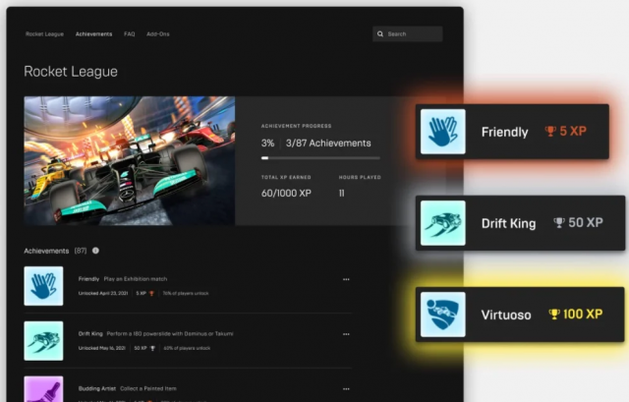Select the Virtuoso achievement card title
629x402 pixels.
tap(506, 315)
